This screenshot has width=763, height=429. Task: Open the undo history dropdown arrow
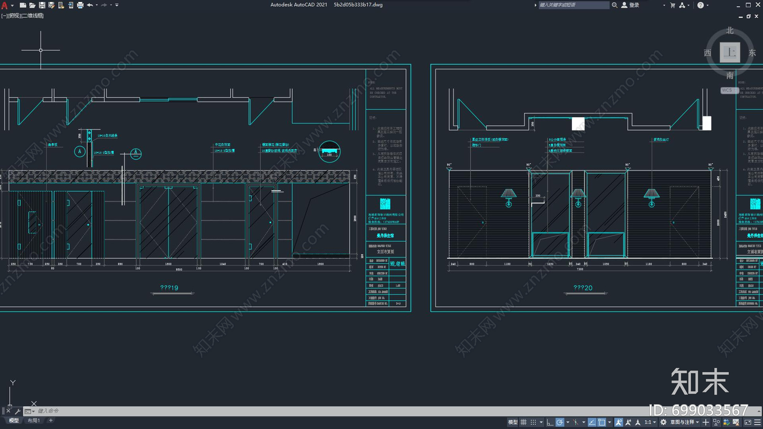coord(96,5)
